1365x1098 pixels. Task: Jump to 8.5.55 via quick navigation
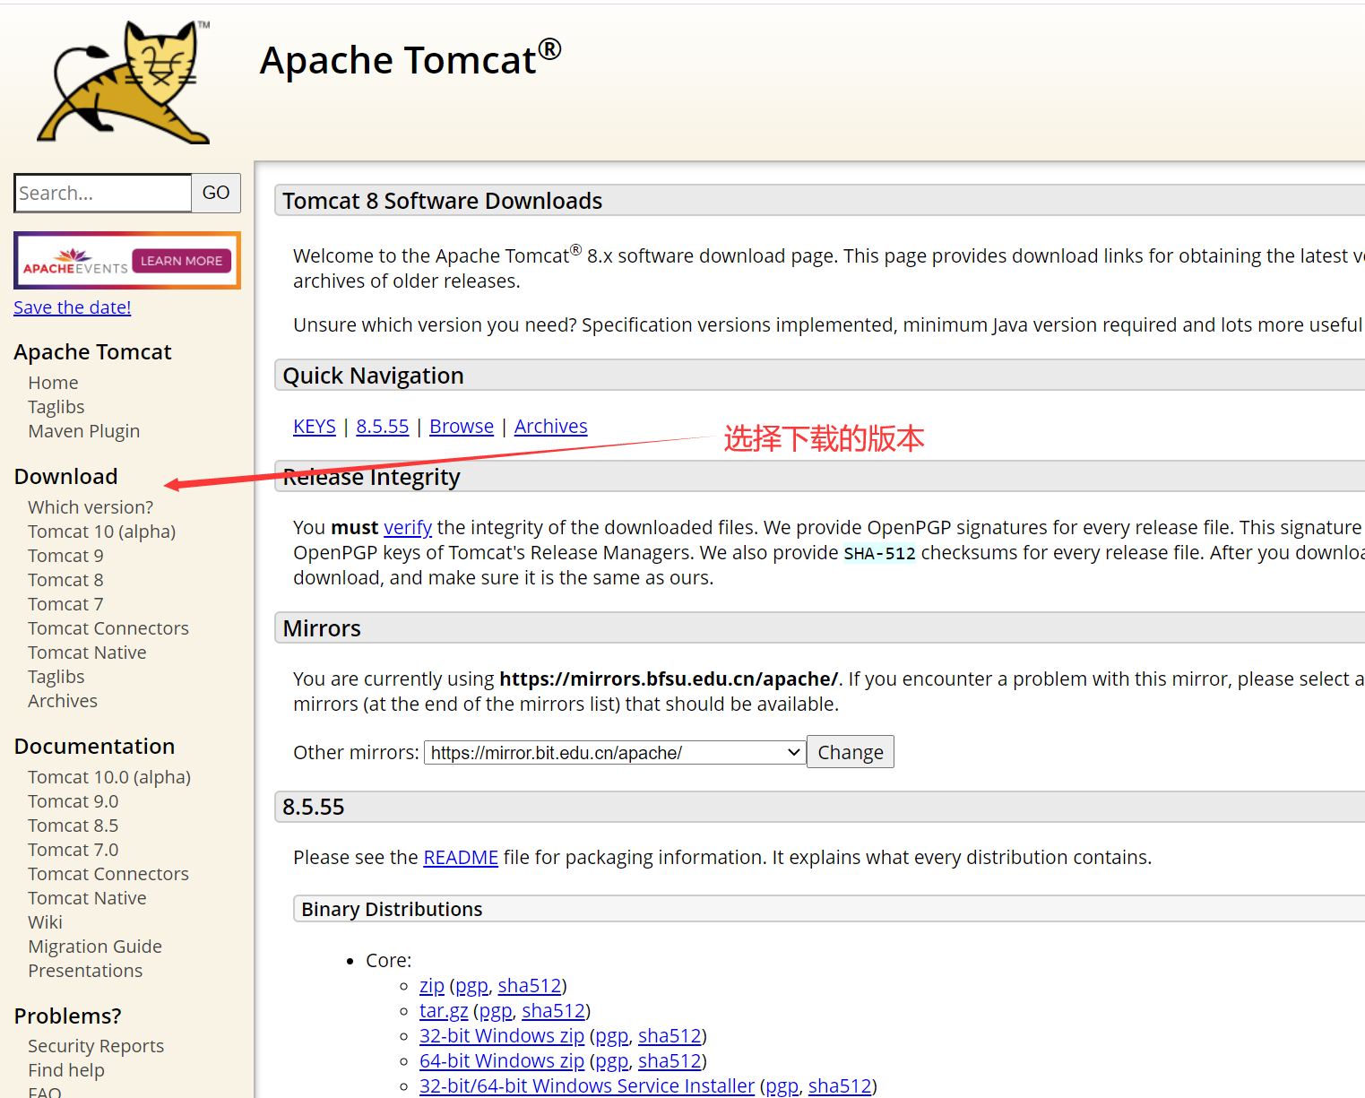[383, 427]
